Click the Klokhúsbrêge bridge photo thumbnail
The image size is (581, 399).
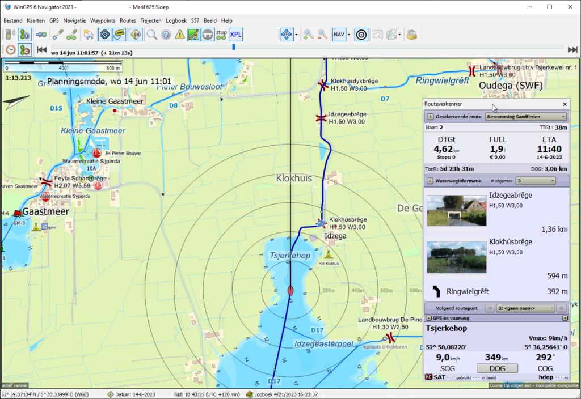point(457,257)
